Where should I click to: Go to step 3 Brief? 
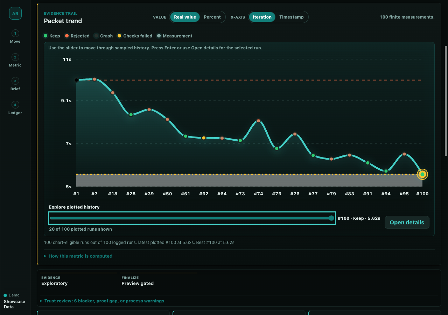(x=15, y=84)
